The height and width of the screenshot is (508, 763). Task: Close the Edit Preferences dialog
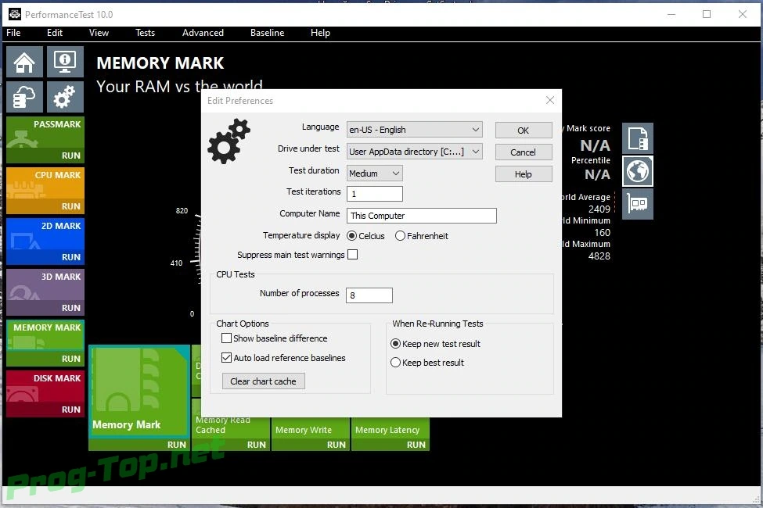(550, 100)
